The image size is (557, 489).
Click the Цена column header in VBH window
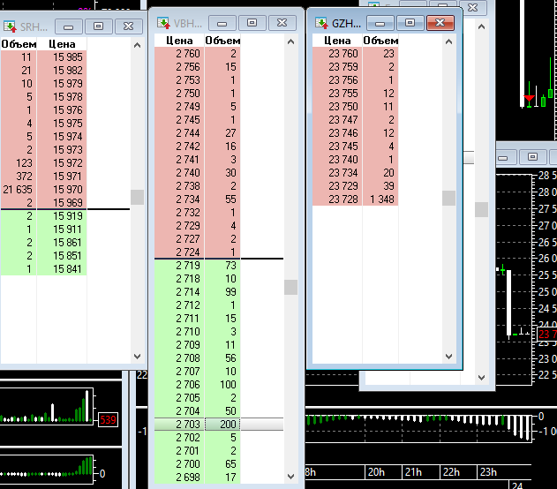179,41
